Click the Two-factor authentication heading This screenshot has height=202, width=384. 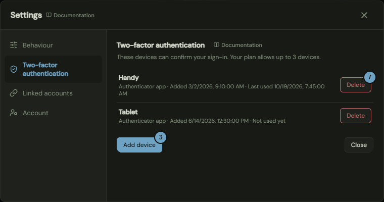(x=161, y=45)
